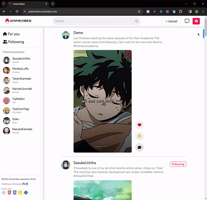
Task: Open the pink user profile menu
Action: 196,21
